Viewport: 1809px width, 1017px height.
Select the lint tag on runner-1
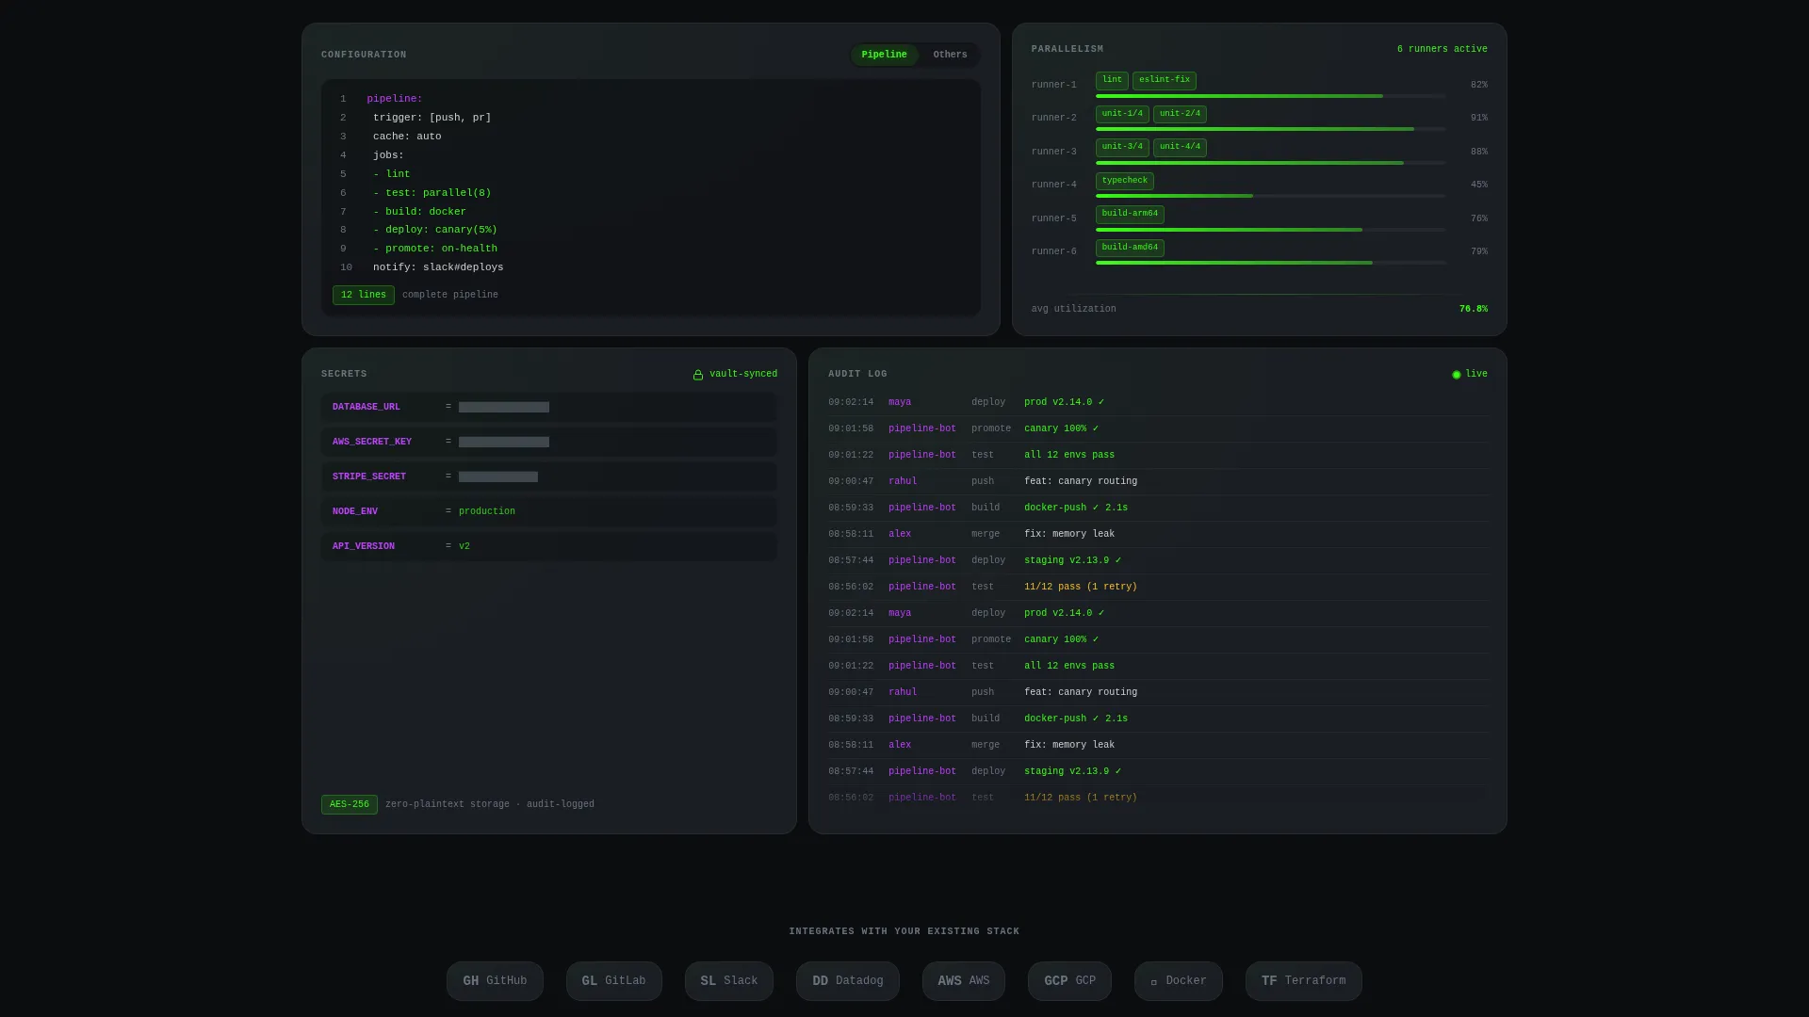[1112, 80]
